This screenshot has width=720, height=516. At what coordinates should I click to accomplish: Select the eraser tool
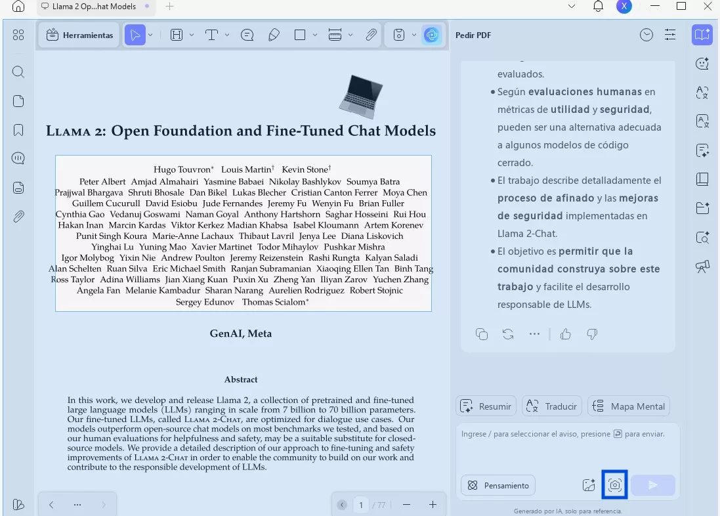(274, 35)
